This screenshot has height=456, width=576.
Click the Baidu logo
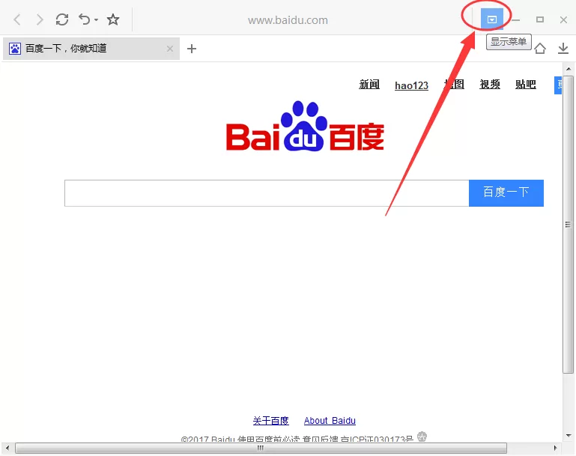(305, 126)
